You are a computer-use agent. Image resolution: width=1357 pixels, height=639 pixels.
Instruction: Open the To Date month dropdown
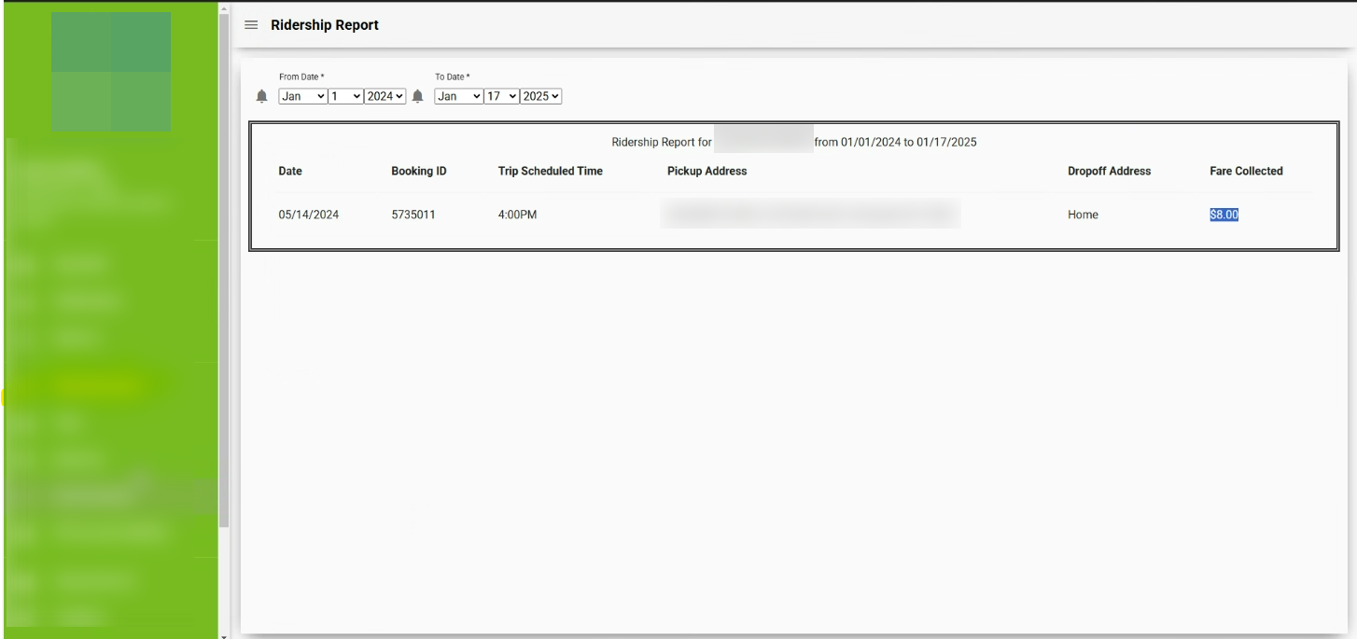[x=458, y=96]
